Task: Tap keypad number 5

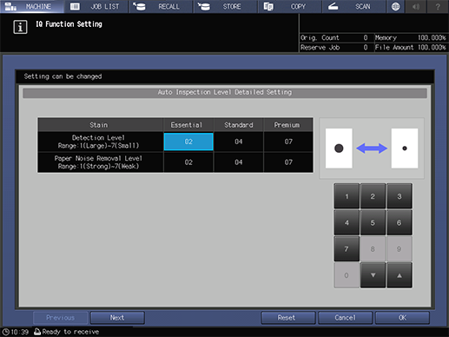Action: click(x=373, y=222)
